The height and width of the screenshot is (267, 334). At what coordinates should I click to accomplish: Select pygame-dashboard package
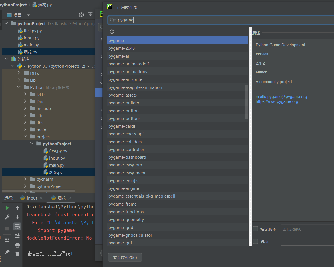tap(178, 157)
